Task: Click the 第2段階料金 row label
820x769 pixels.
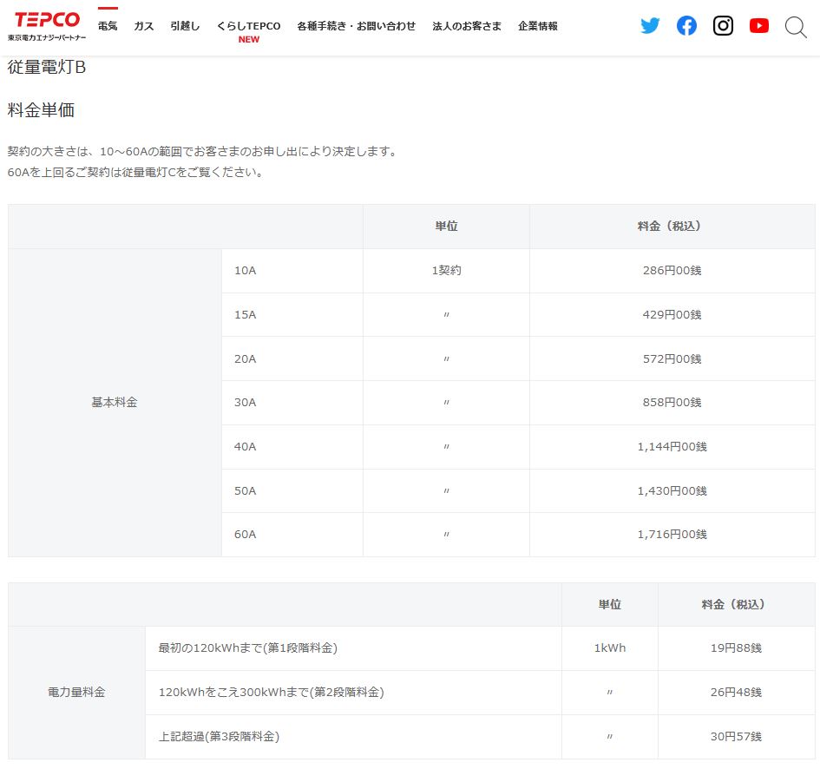Action: 271,693
